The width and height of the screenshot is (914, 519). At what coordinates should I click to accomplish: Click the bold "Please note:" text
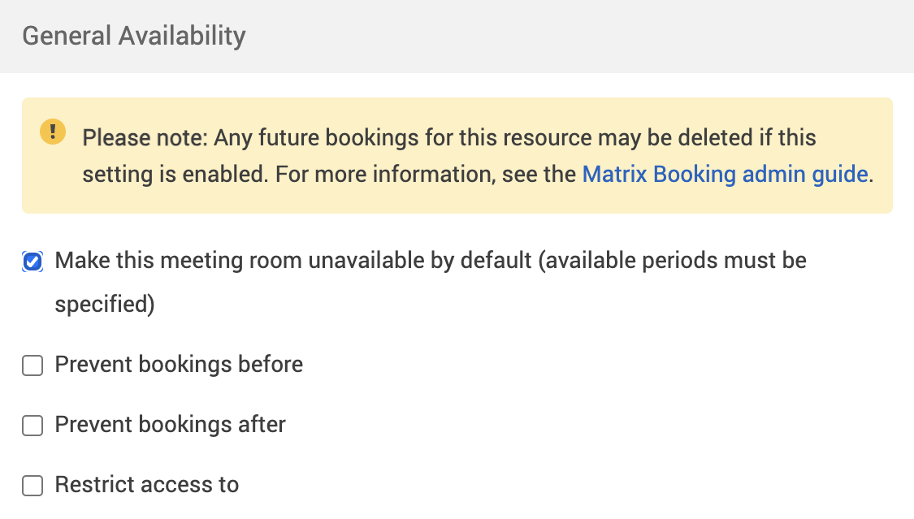pyautogui.click(x=145, y=137)
